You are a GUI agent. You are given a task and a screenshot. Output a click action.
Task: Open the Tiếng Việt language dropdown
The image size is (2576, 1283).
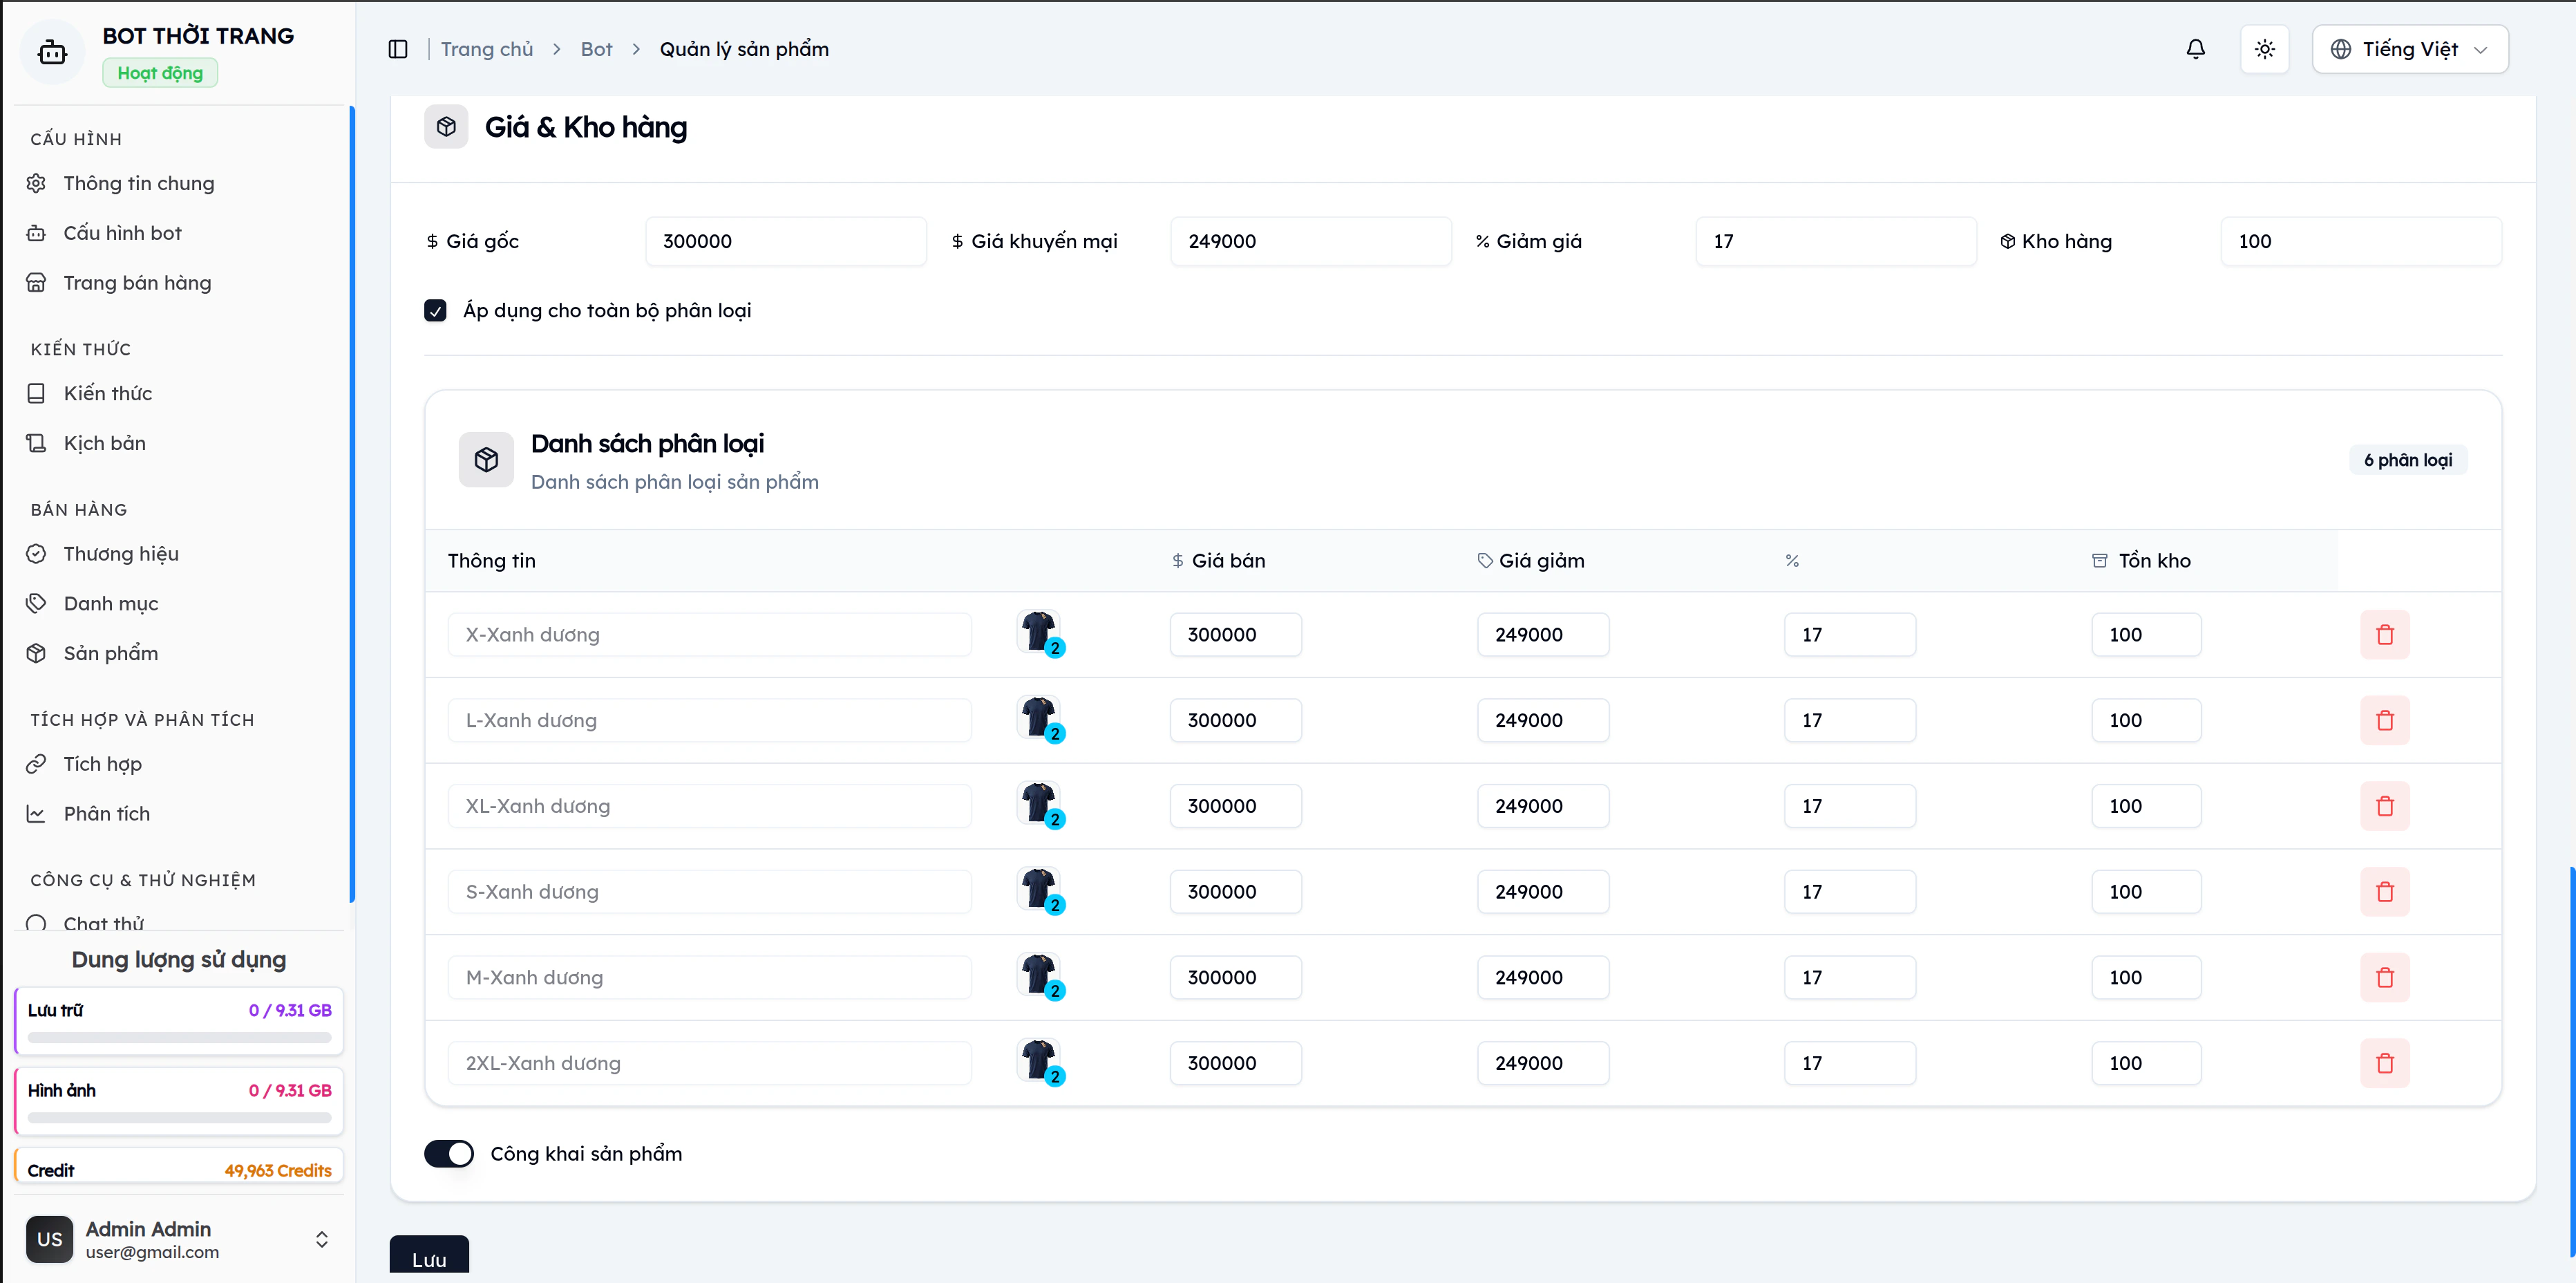coord(2410,49)
